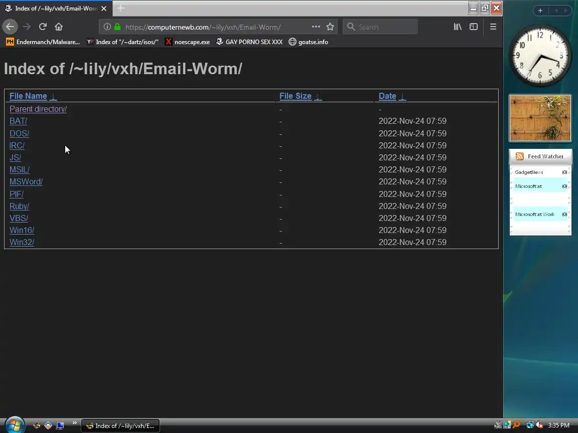The width and height of the screenshot is (578, 433).
Task: Click the orange magnifier tray icon
Action: click(x=516, y=425)
